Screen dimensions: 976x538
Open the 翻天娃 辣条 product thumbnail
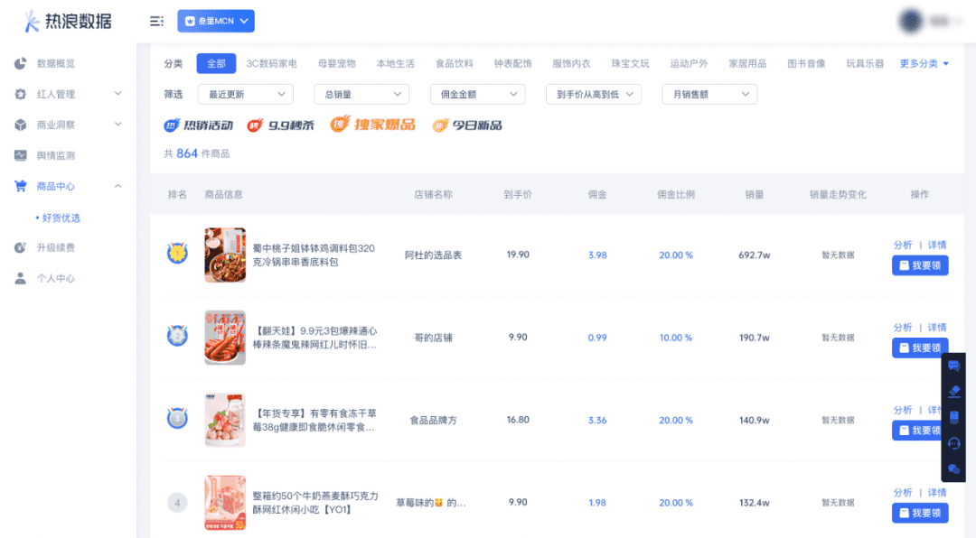point(225,338)
